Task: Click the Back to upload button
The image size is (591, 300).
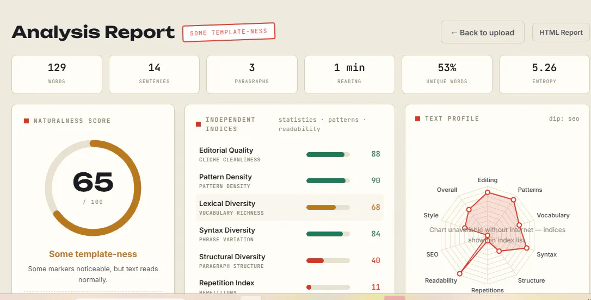Action: [x=483, y=33]
